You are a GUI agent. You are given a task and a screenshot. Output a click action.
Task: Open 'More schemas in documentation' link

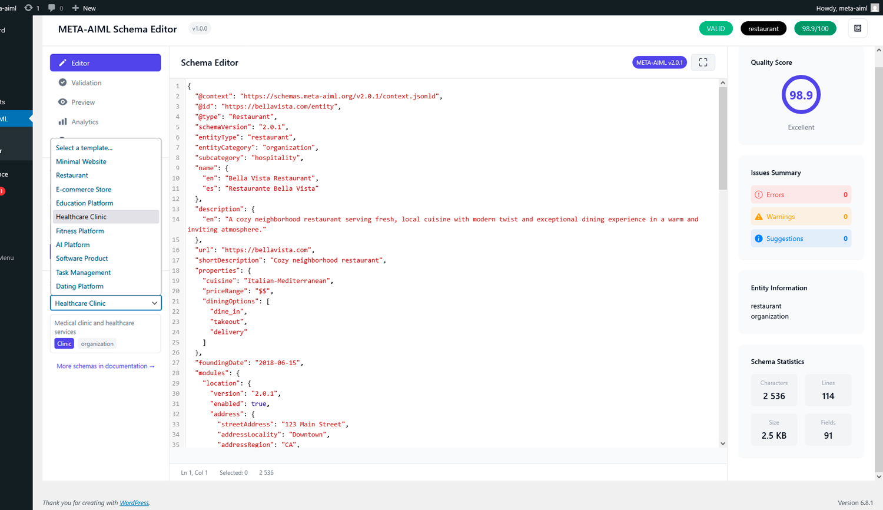(x=105, y=366)
